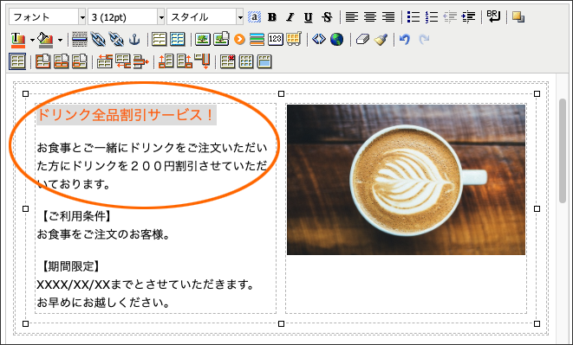Switch to HTML source with <> icon

319,39
